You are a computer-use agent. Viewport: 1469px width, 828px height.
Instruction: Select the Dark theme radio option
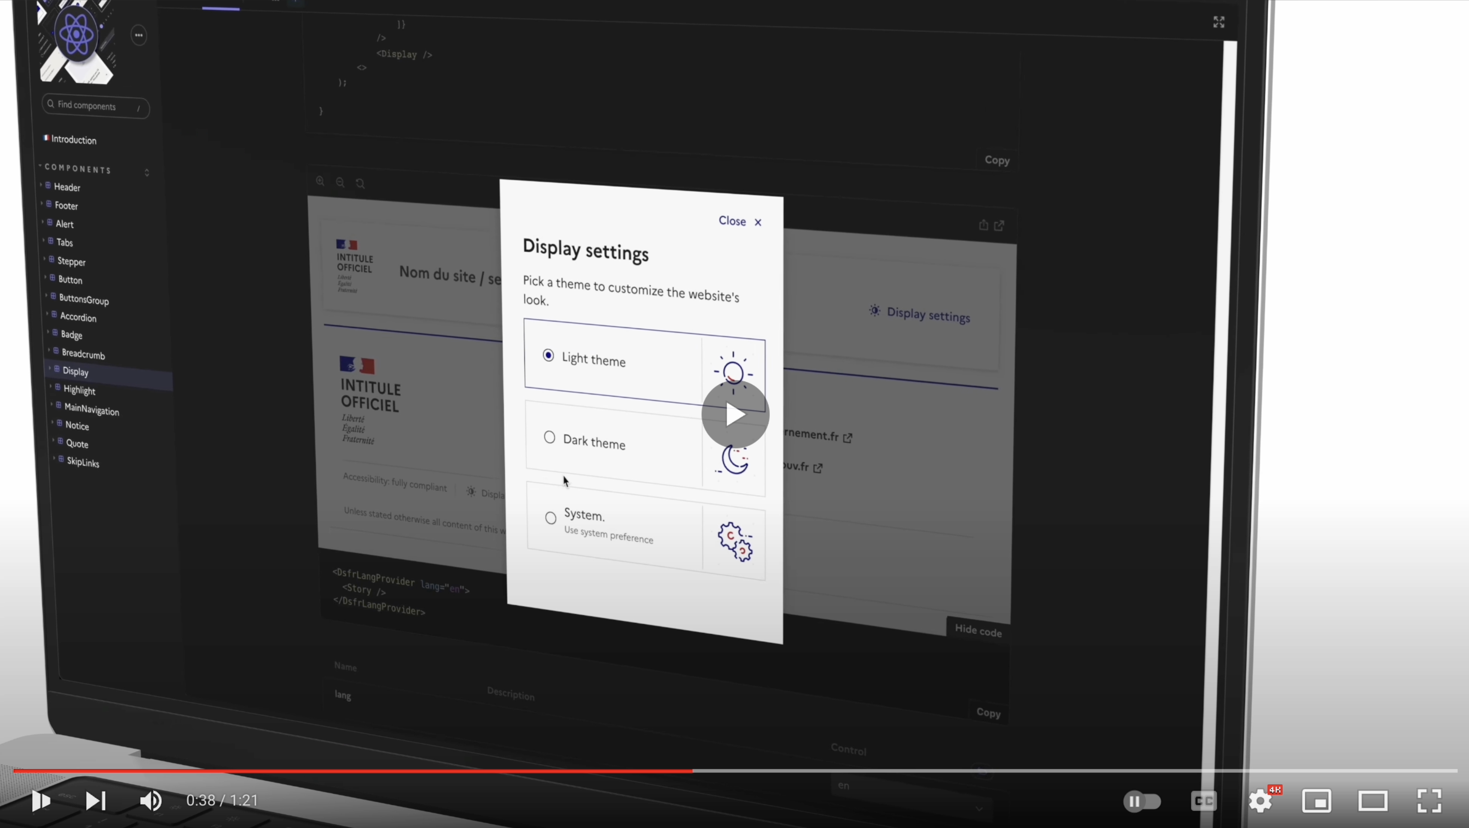point(549,437)
